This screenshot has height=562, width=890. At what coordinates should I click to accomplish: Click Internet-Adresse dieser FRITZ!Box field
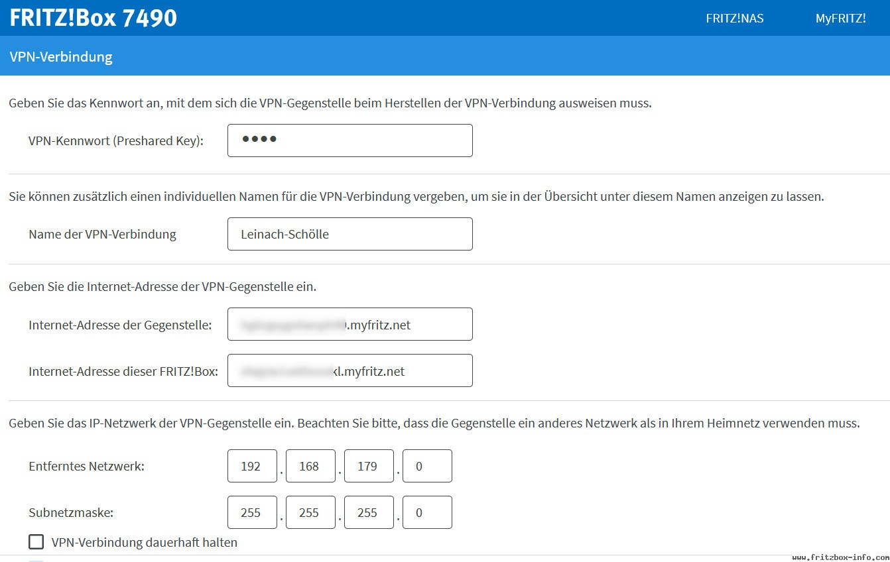click(x=350, y=370)
